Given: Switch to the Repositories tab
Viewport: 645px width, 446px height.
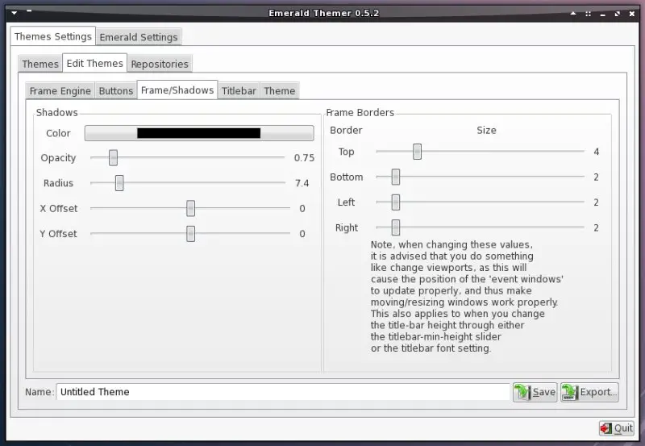Looking at the screenshot, I should coord(160,65).
